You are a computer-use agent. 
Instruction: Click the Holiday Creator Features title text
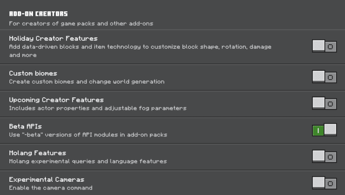point(53,39)
